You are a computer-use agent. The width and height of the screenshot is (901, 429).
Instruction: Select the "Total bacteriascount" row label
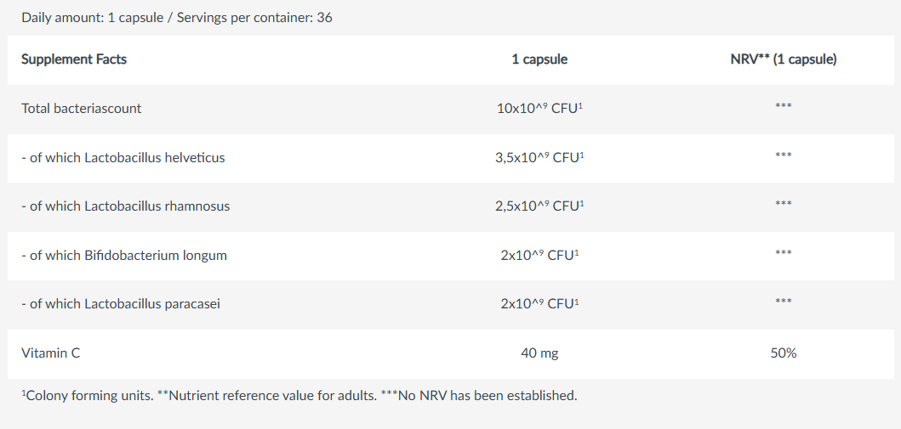coord(82,109)
